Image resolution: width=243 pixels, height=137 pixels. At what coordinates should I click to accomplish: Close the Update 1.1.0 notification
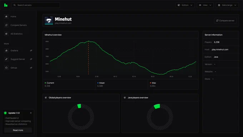(x=31, y=113)
